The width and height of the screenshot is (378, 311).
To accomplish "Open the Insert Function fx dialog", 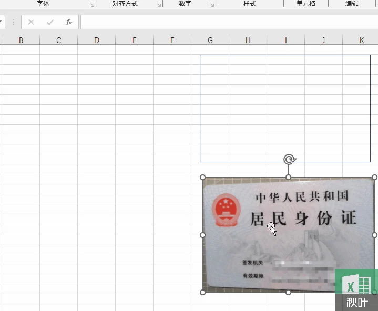I will pos(69,22).
